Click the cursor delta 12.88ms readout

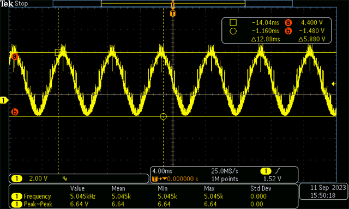click(266, 39)
